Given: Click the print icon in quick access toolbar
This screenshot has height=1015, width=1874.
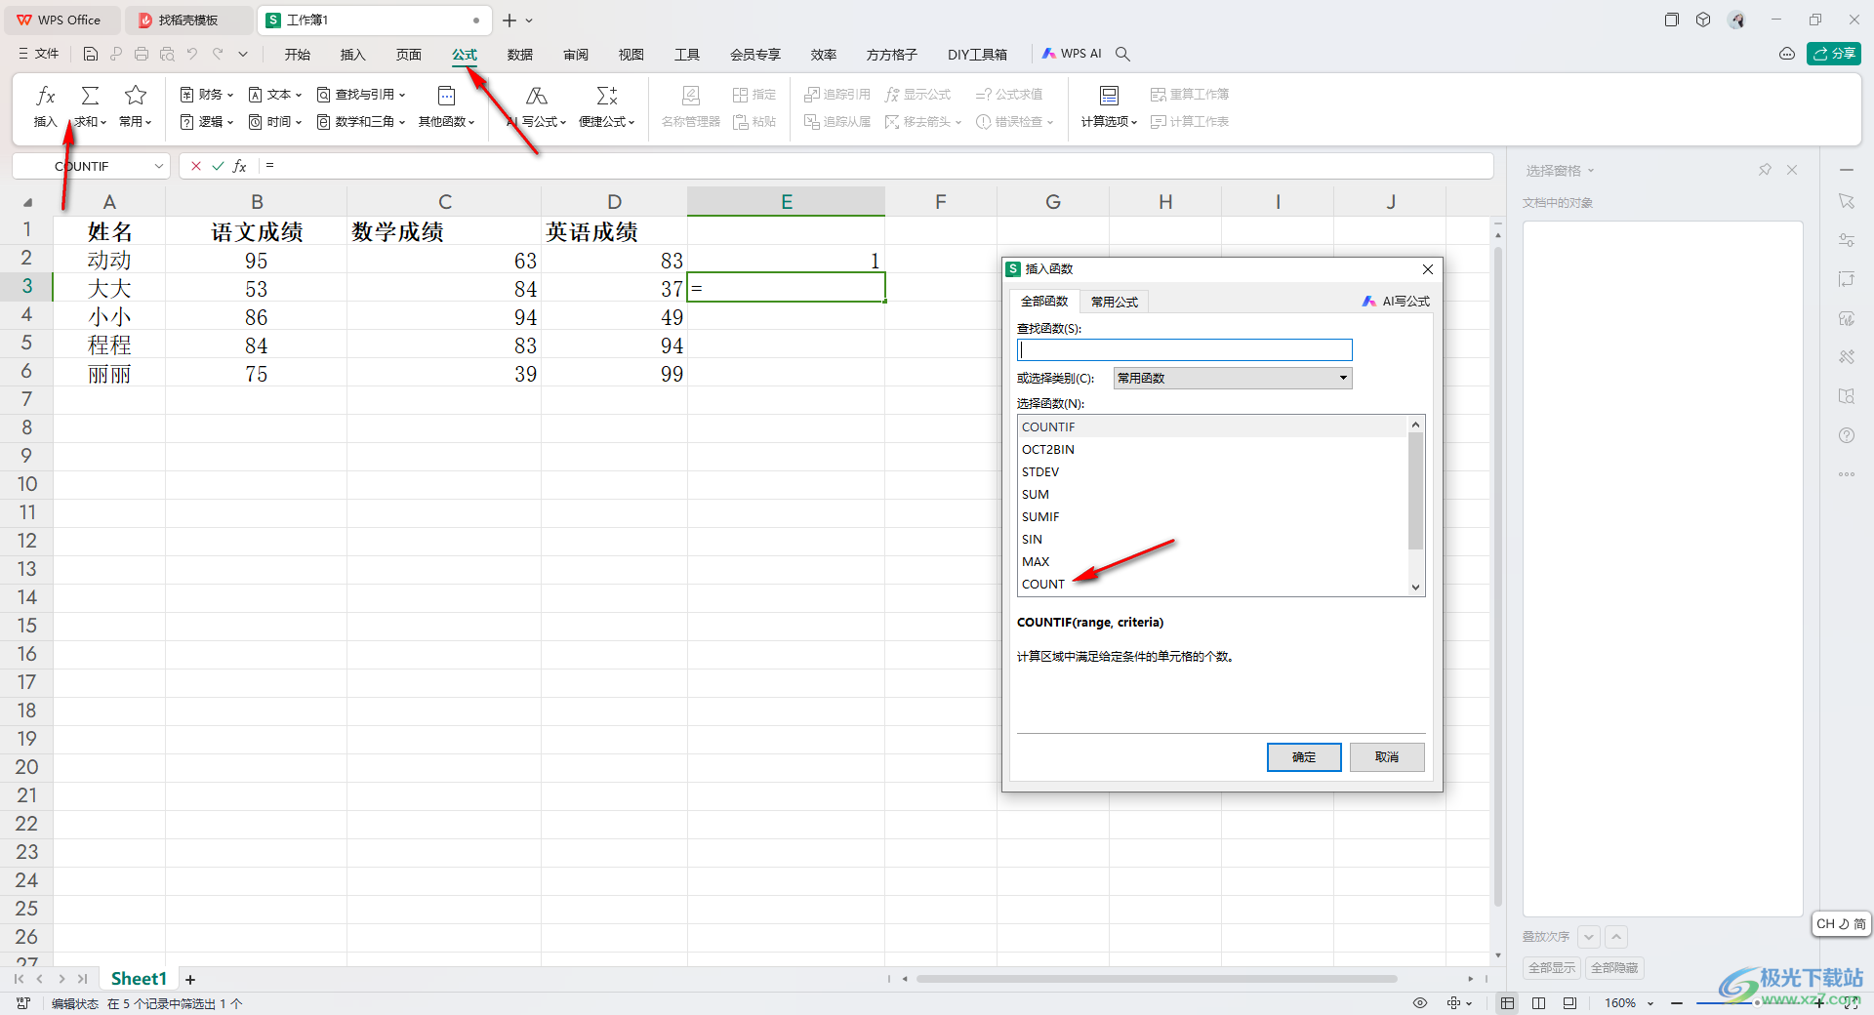Looking at the screenshot, I should point(142,55).
